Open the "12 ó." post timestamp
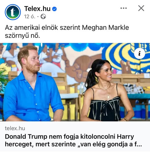 (x=30, y=17)
